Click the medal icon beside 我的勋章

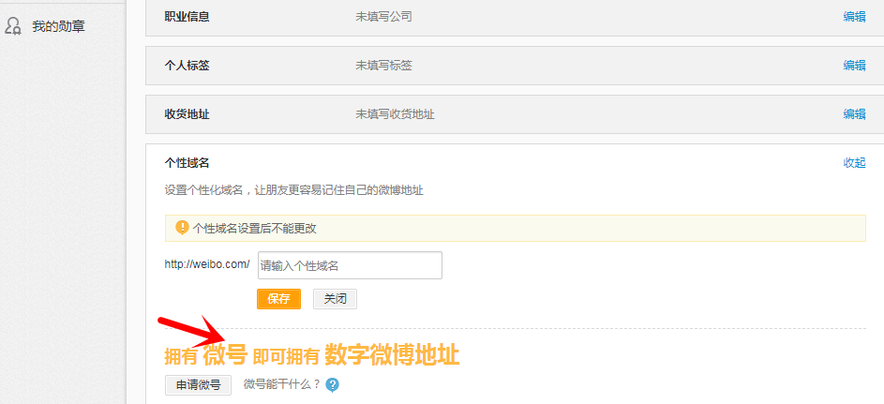[13, 26]
